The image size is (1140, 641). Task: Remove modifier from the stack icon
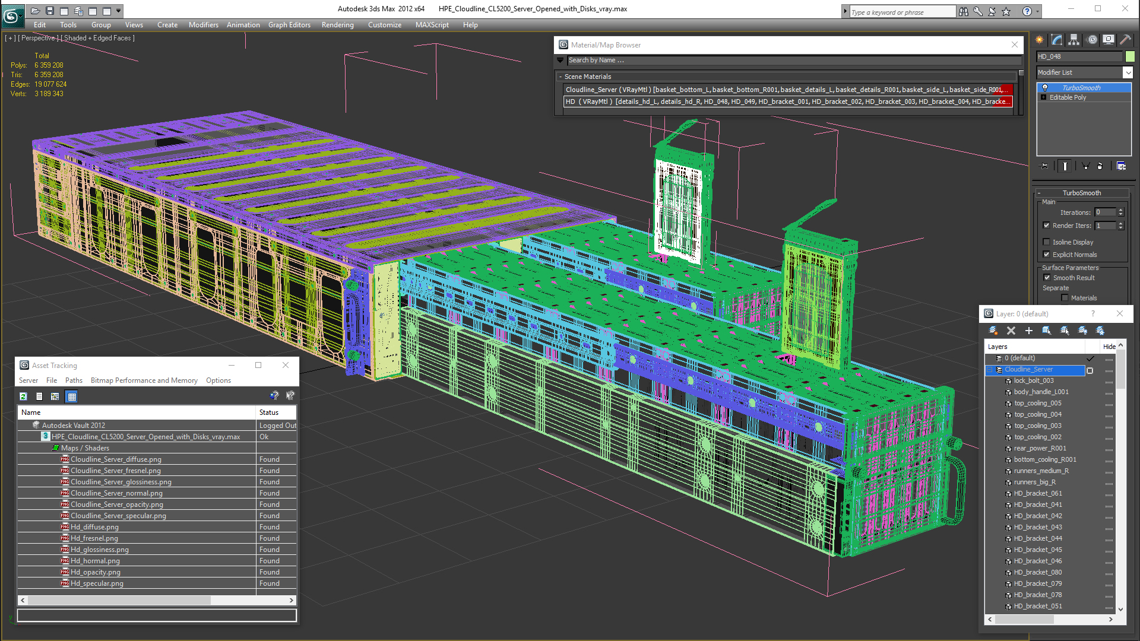(x=1100, y=166)
